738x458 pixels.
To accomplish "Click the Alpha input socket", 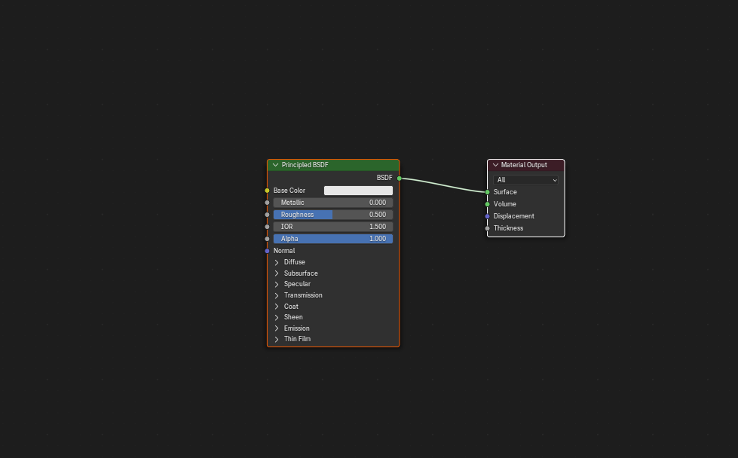I will pos(268,239).
